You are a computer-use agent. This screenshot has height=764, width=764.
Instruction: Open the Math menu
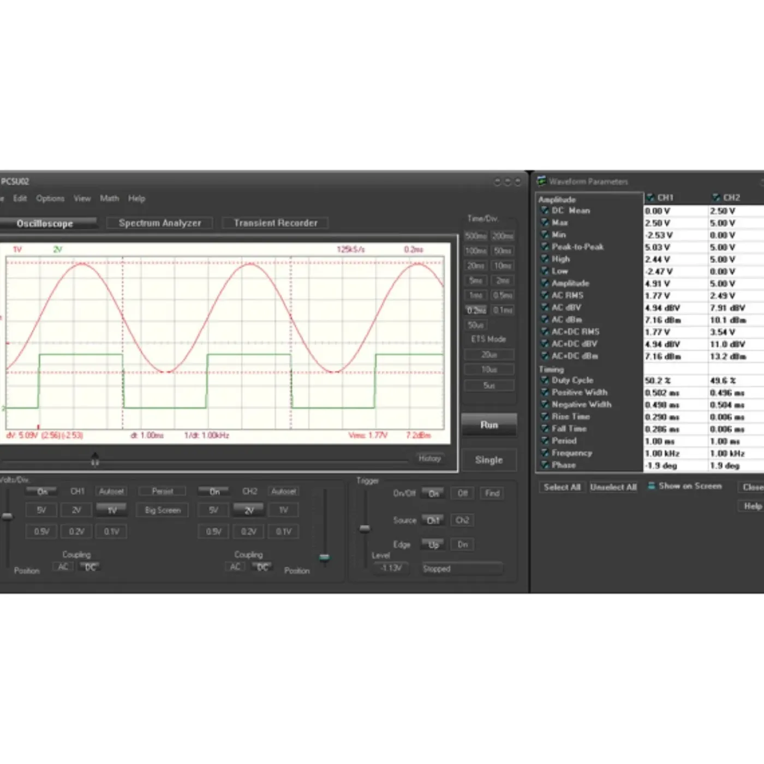[x=109, y=198]
